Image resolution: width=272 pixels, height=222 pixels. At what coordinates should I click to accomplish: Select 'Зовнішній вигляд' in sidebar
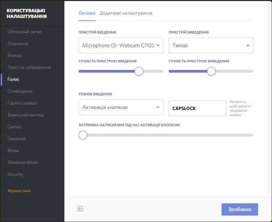(x=26, y=115)
